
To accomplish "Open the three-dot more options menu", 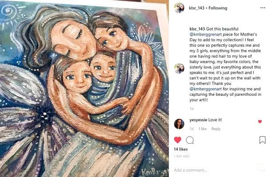I will (262, 8).
